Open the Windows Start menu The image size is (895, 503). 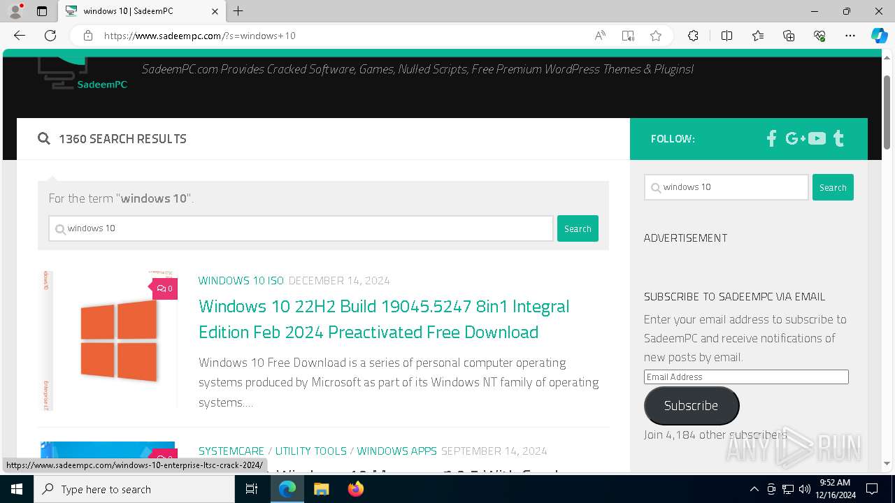[17, 489]
